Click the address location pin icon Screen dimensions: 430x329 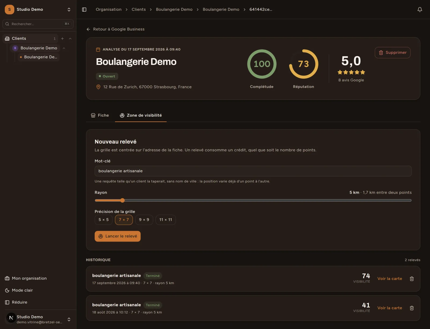(98, 87)
